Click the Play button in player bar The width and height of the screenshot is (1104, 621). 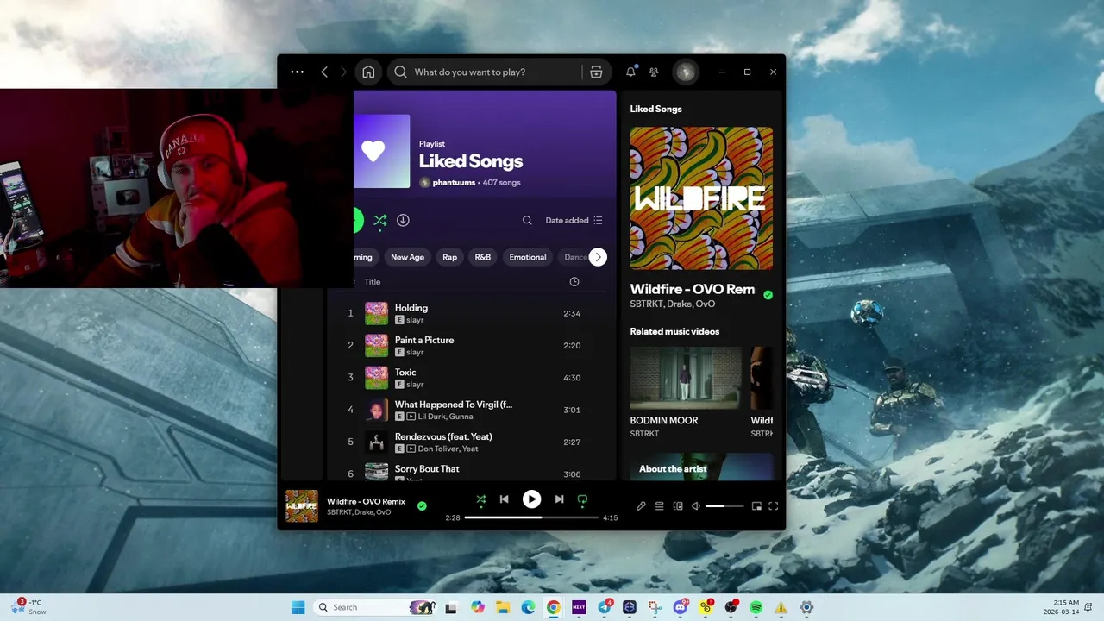point(531,499)
